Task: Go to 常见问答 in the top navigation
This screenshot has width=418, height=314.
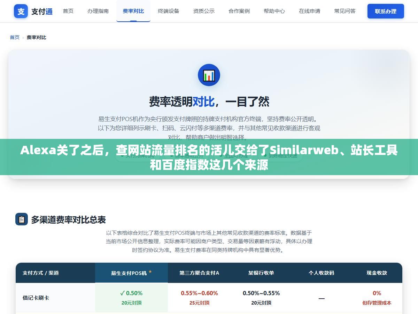Action: [x=345, y=11]
